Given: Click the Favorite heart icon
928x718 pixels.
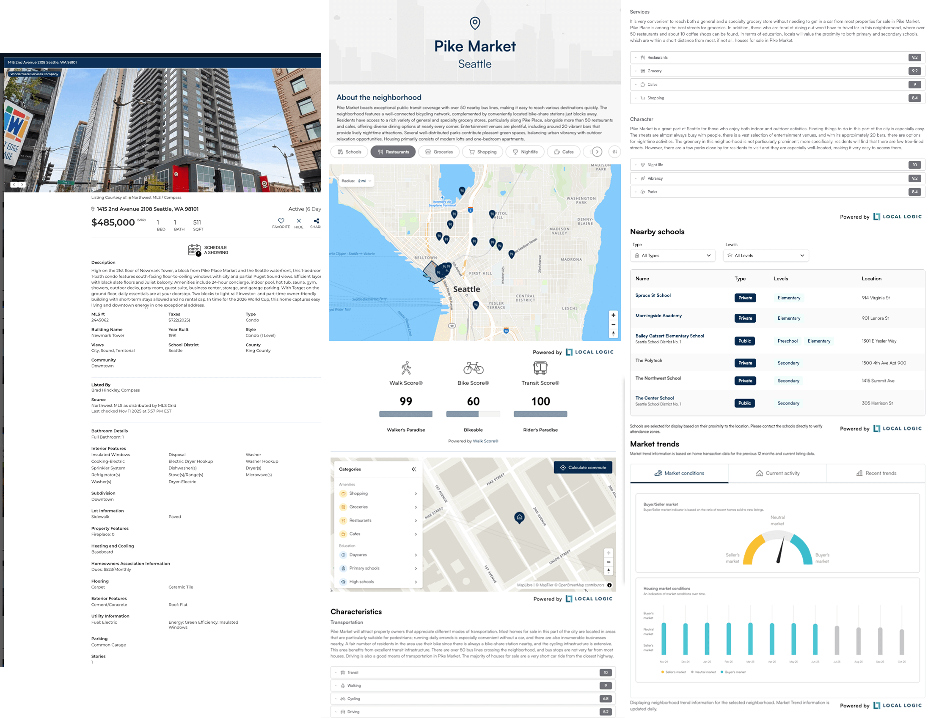Looking at the screenshot, I should pos(281,221).
